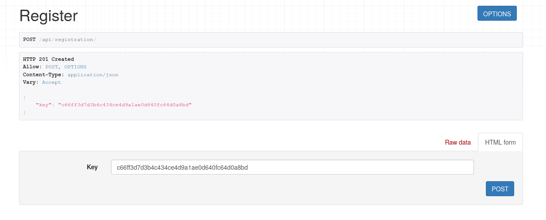Click the Allow header label
Image resolution: width=546 pixels, height=220 pixels.
pos(32,67)
